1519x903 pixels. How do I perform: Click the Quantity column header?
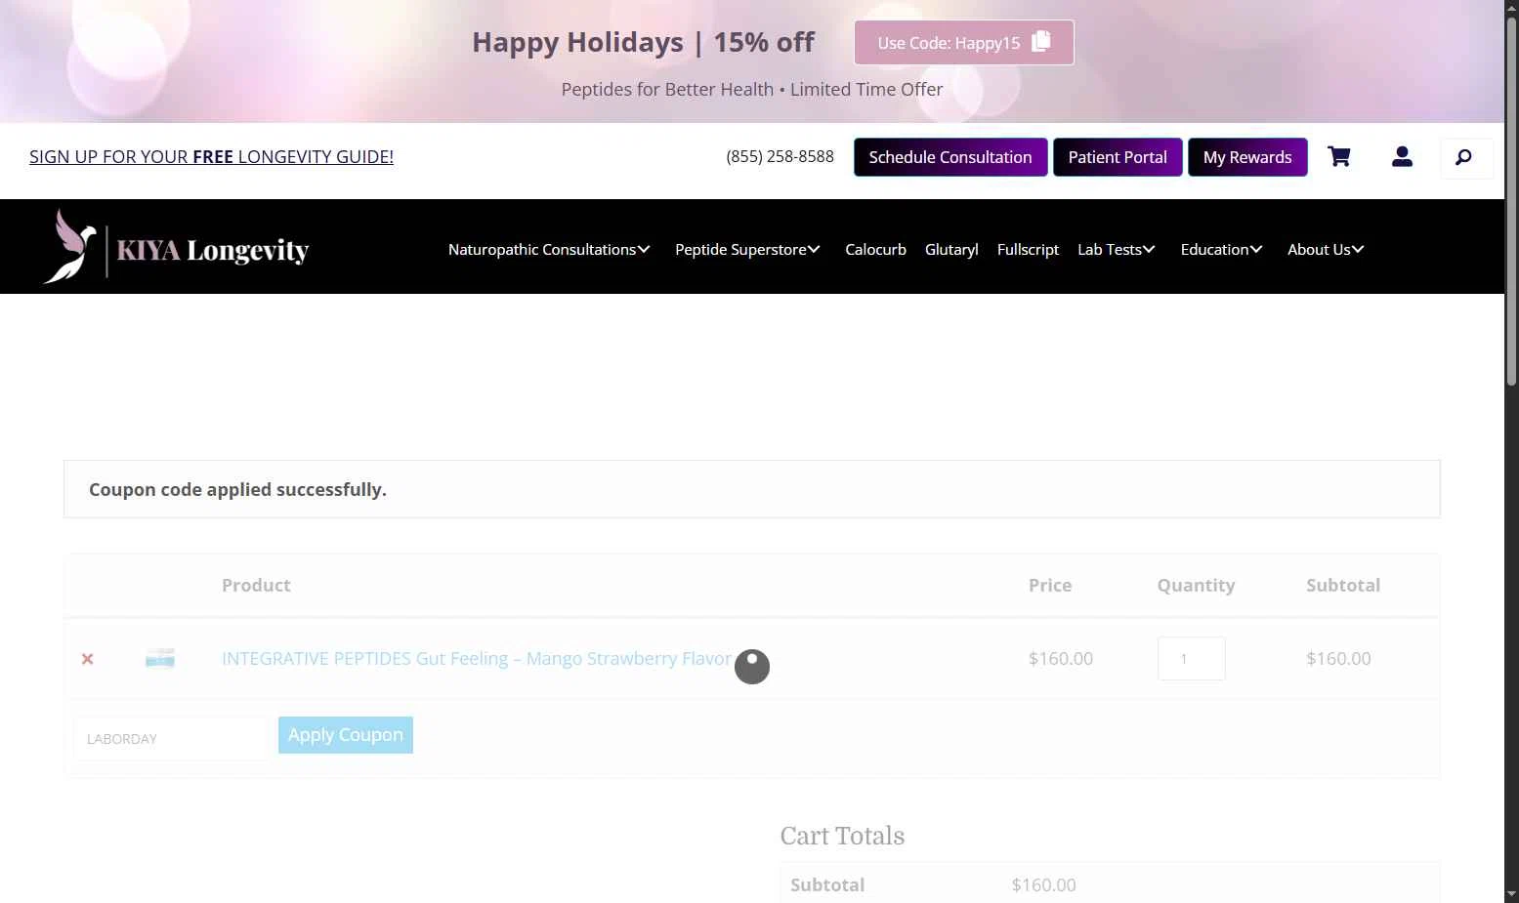(x=1196, y=586)
